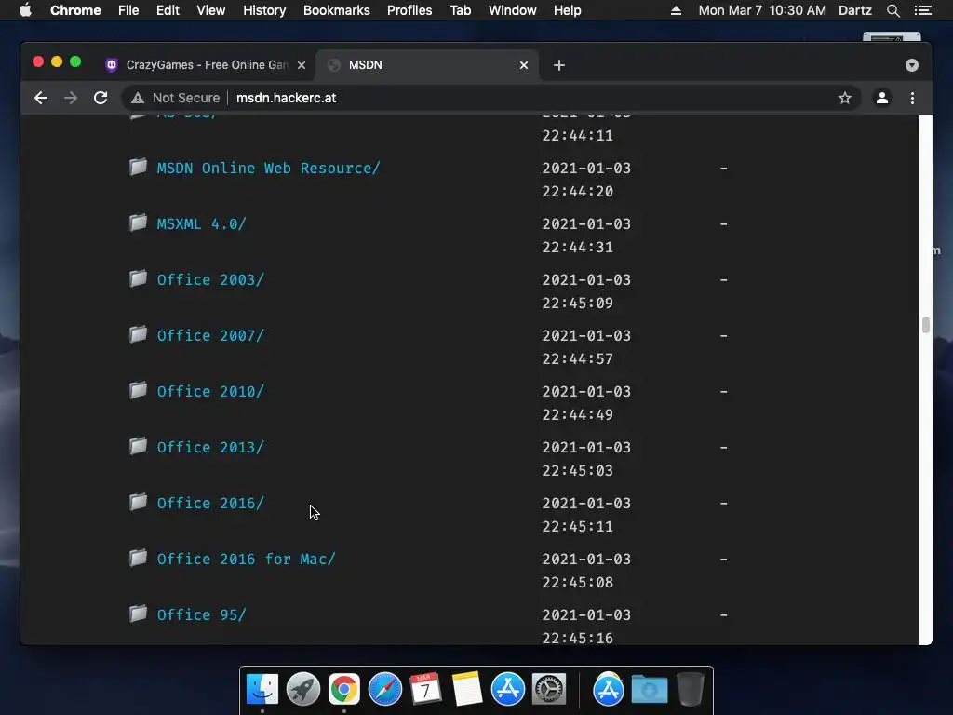Reload the MSDN page
The image size is (953, 715).
[101, 98]
